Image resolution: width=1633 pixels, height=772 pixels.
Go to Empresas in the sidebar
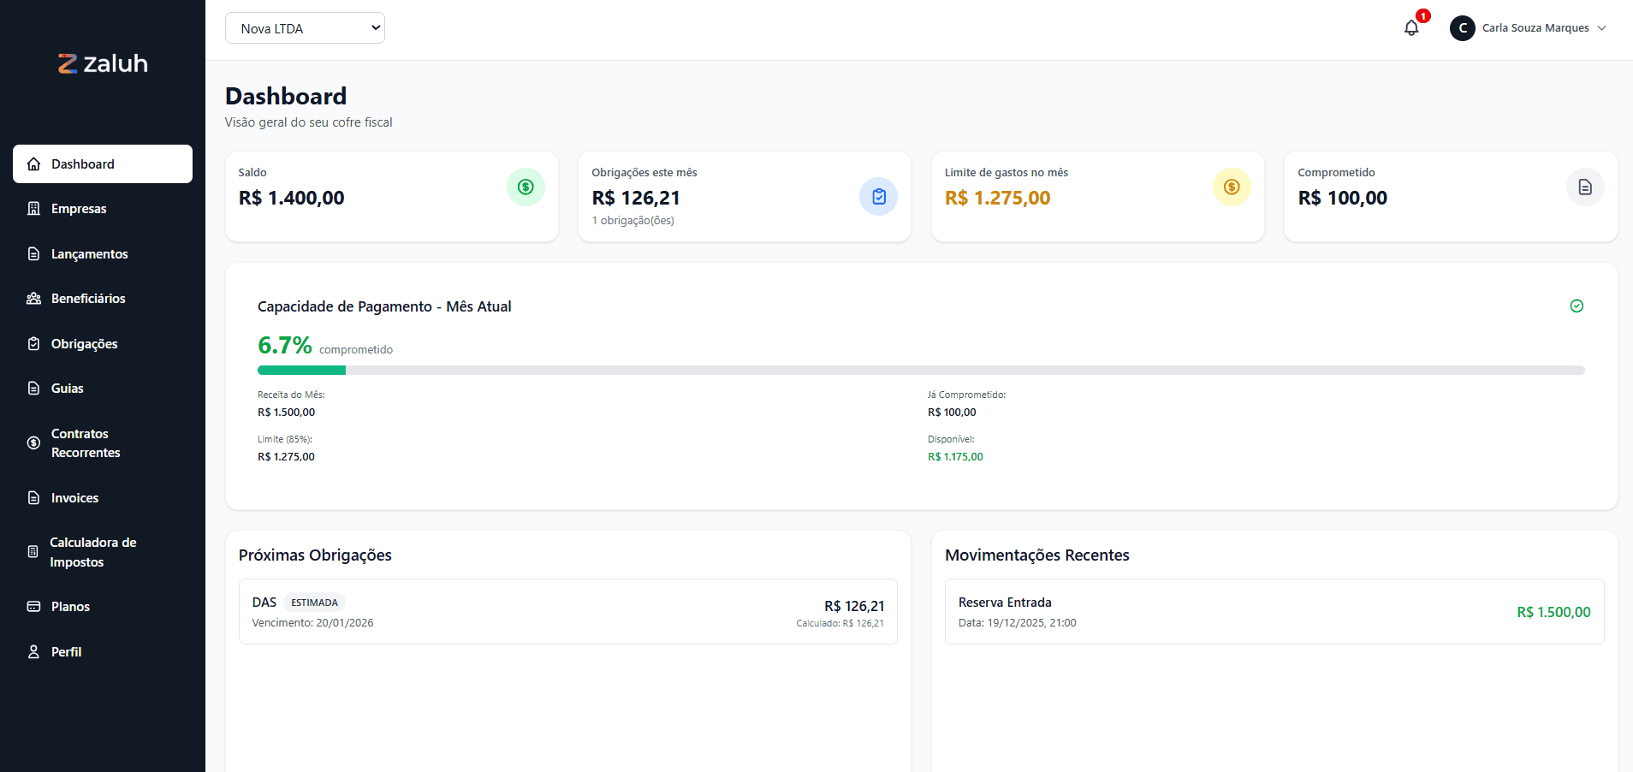79,209
